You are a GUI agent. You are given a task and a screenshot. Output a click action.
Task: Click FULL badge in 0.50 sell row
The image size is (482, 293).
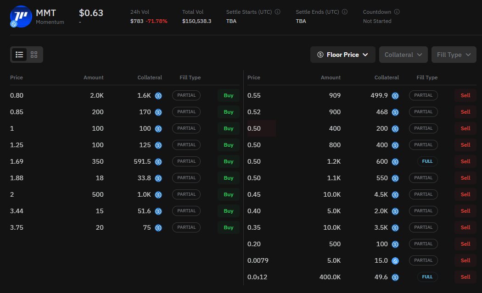(427, 161)
